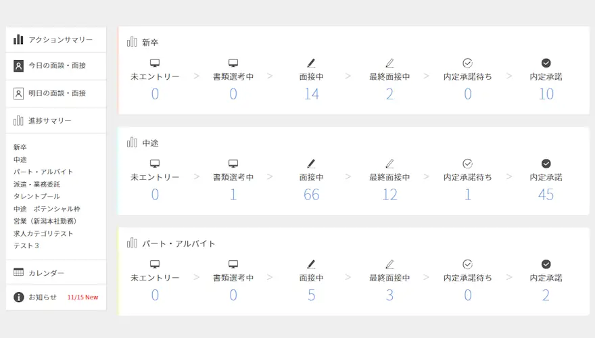
Task: Open 営業（新潟本社勤務） category link
Action: [x=45, y=221]
